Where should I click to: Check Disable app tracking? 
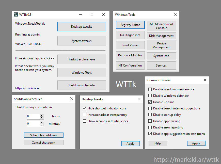150,121
